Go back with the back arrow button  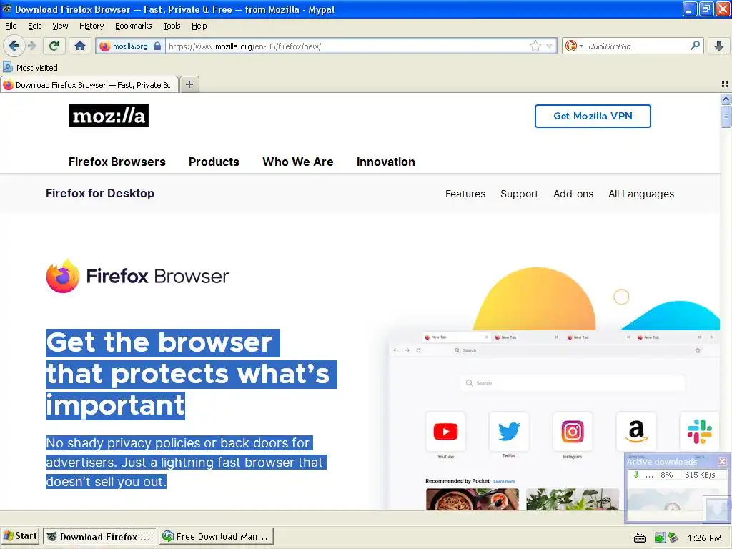[14, 46]
